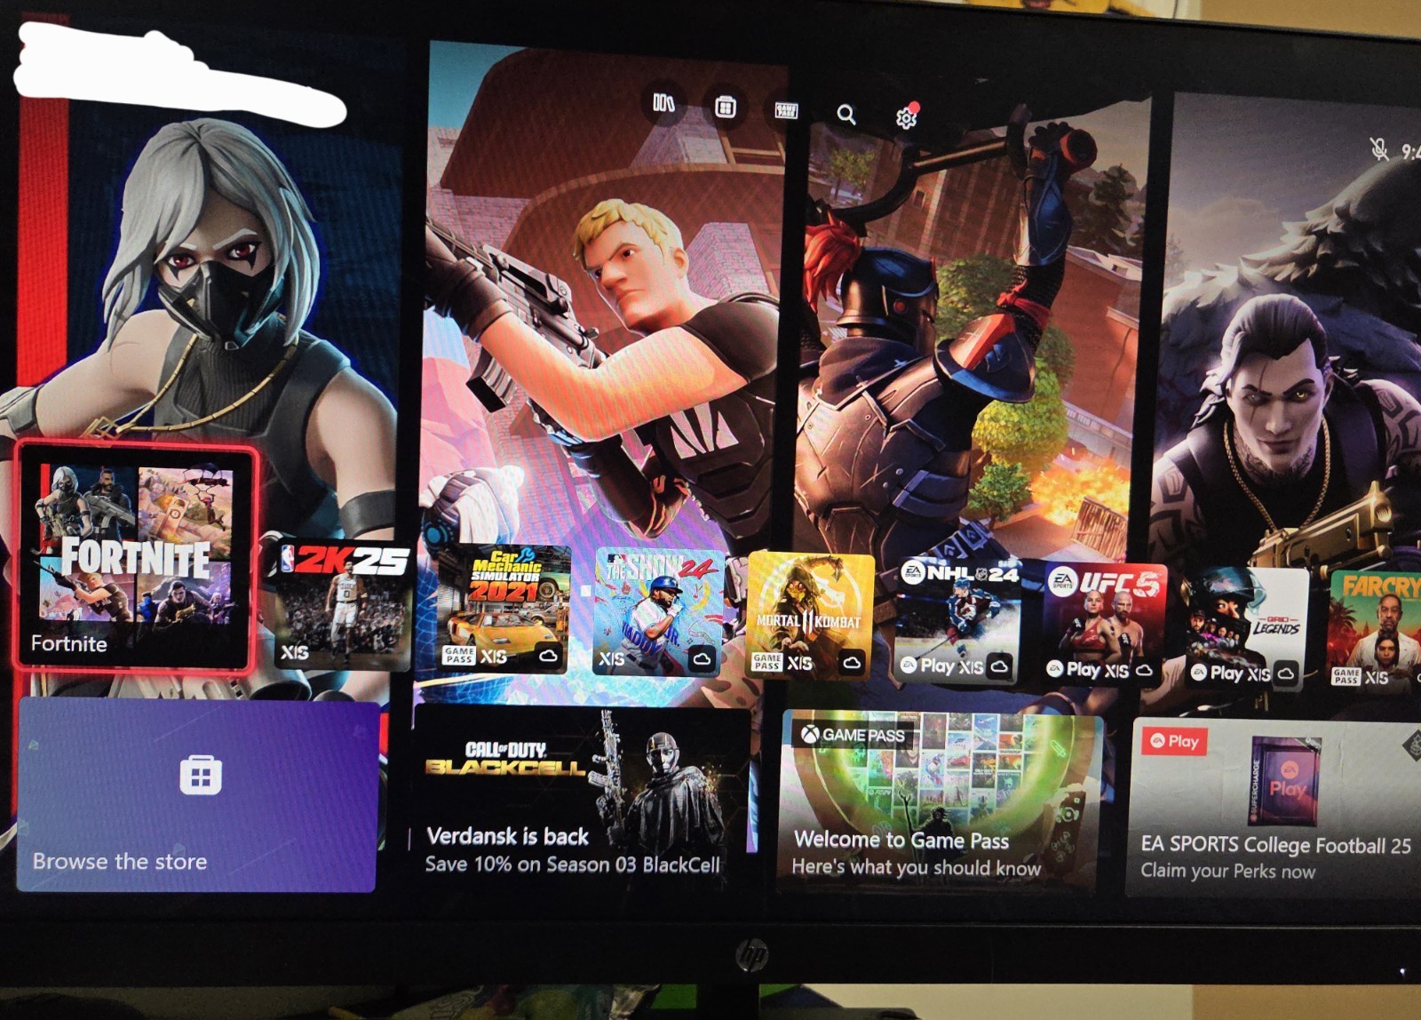
Task: Launch the Fortnite game tile
Action: click(x=136, y=557)
